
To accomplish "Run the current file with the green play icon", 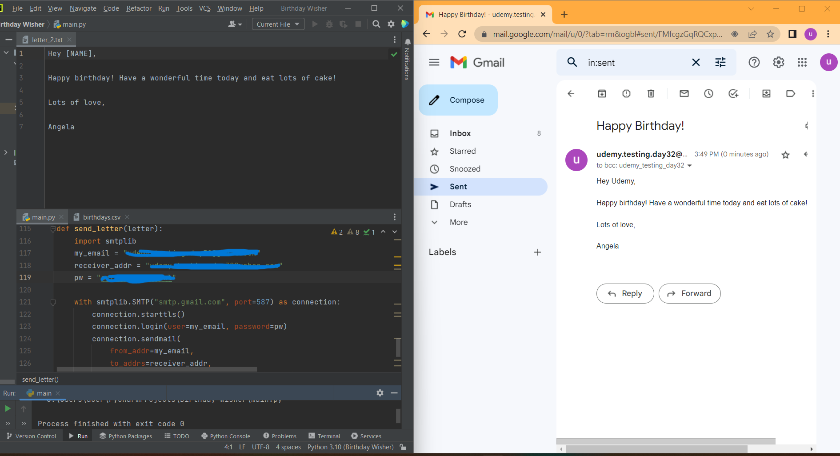I will point(315,24).
